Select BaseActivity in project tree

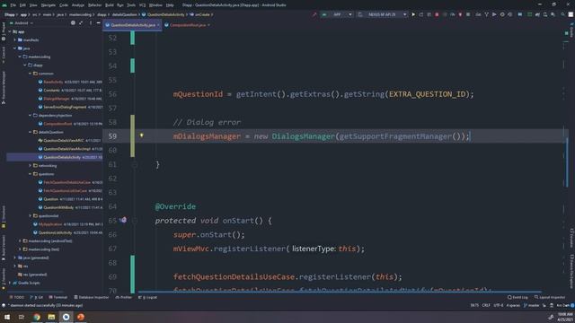pos(53,82)
